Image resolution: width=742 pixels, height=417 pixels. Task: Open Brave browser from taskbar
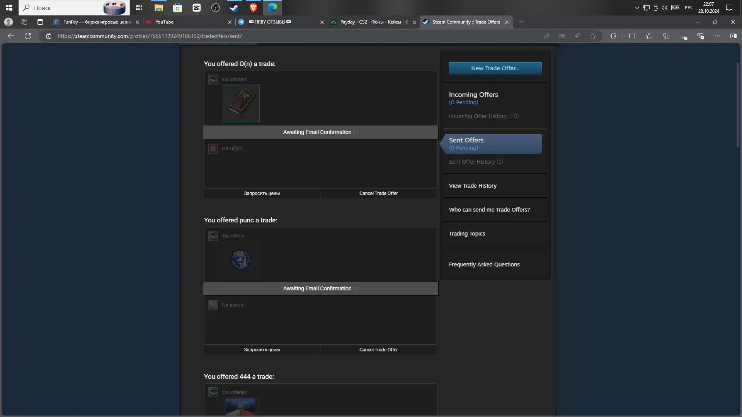click(x=253, y=8)
